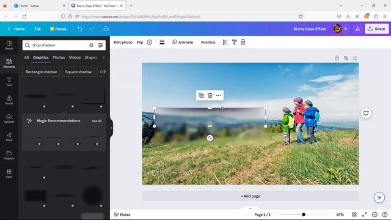This screenshot has width=391, height=220.
Task: Open the image info icon
Action: [149, 42]
